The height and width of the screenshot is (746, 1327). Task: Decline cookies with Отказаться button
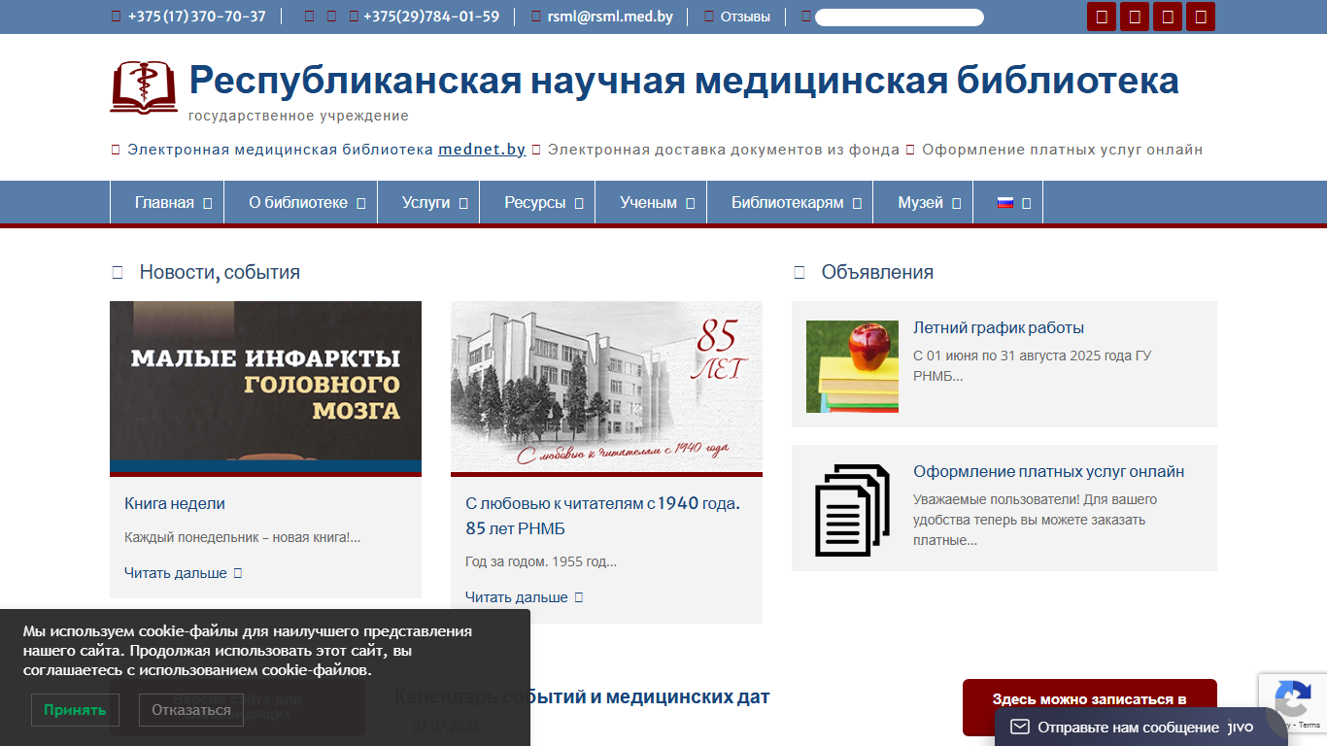(191, 710)
